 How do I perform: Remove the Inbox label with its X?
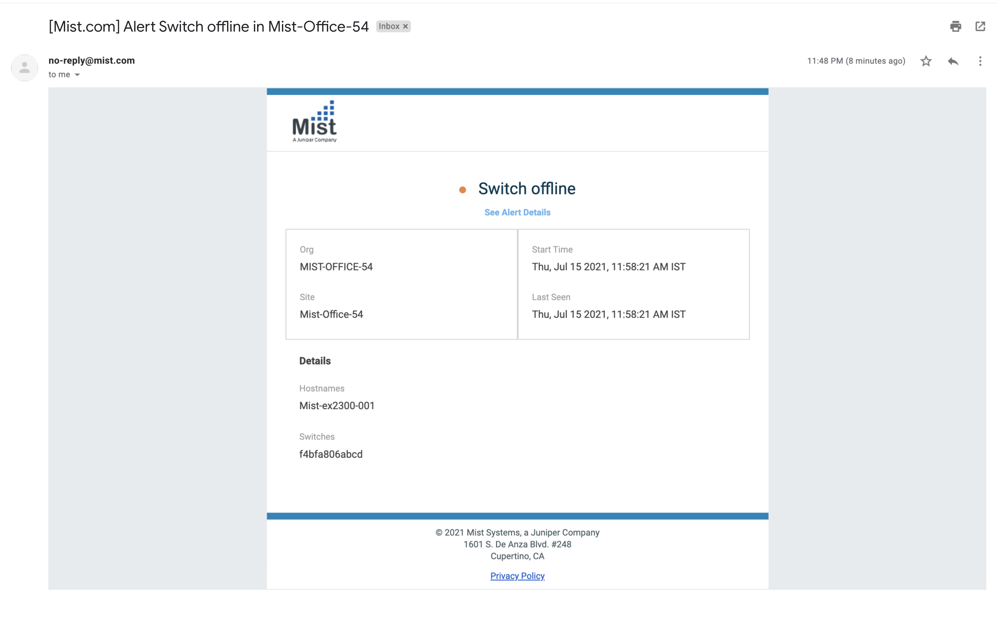coord(405,26)
